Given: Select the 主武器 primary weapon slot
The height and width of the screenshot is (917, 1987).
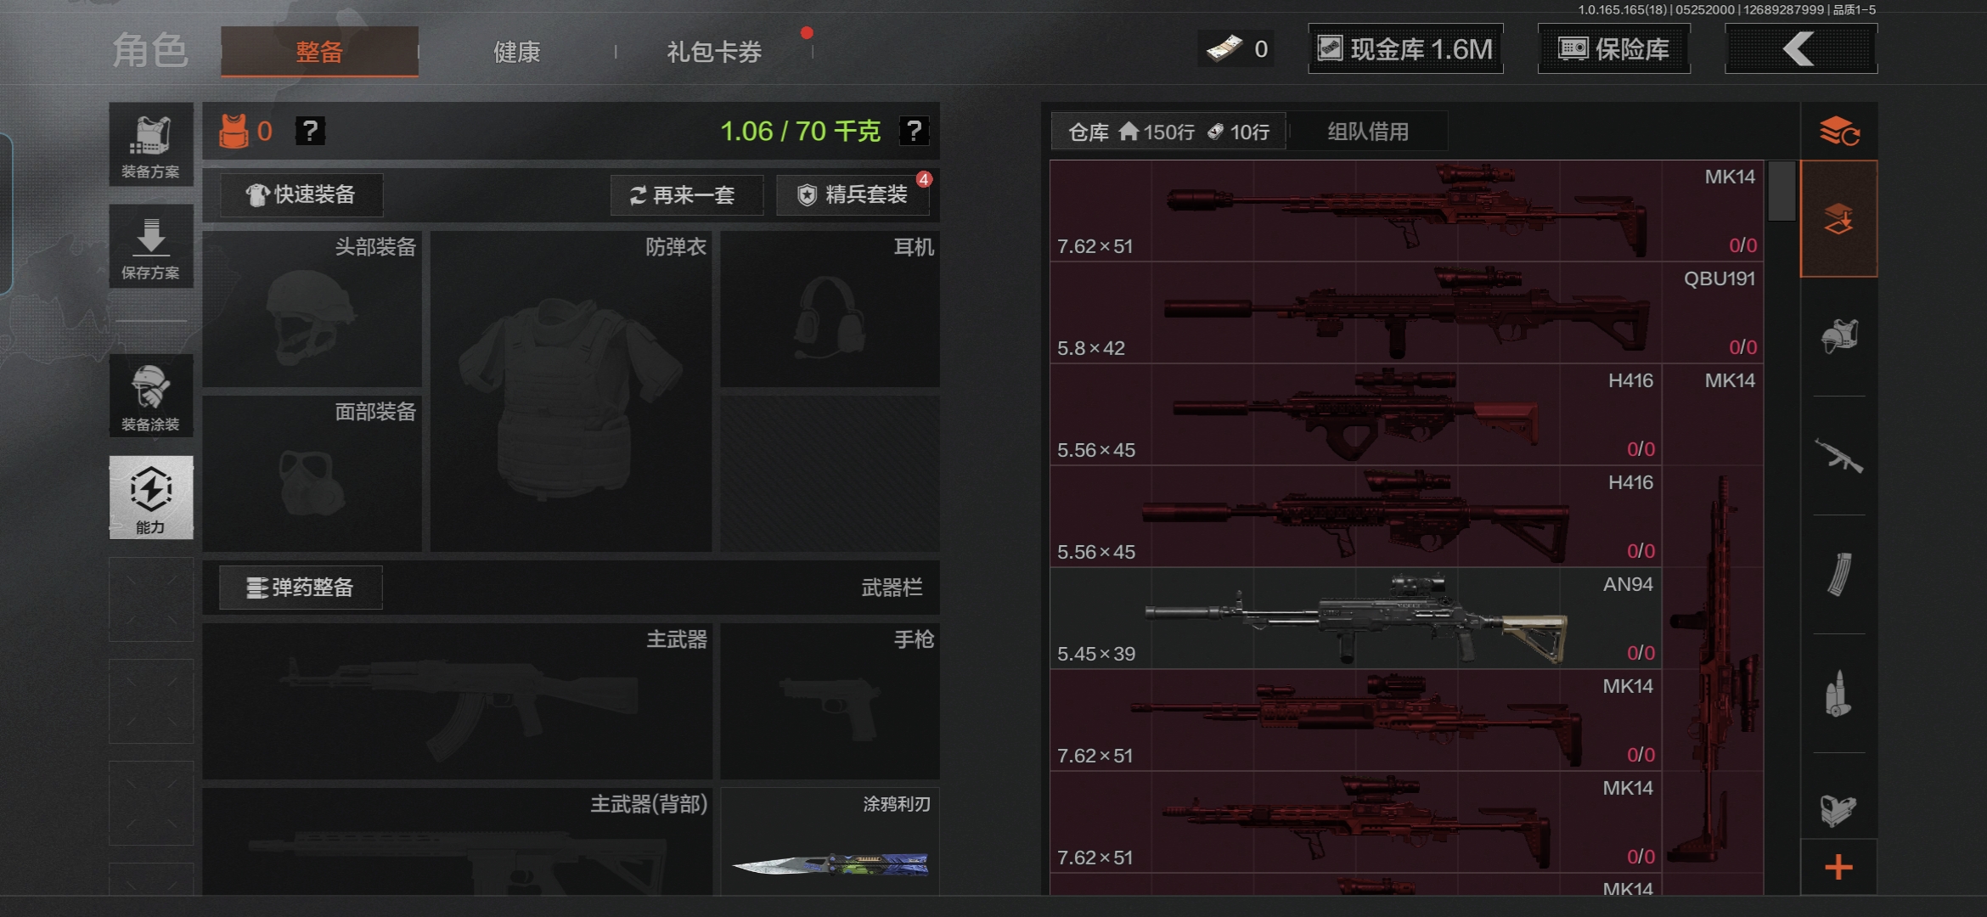Looking at the screenshot, I should click(458, 701).
